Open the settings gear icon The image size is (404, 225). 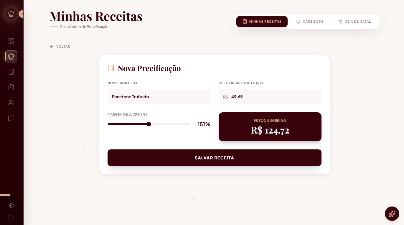[11, 206]
